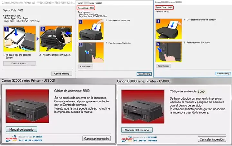Click Huy An Phat logo in left bottom dialog

click(x=12, y=139)
